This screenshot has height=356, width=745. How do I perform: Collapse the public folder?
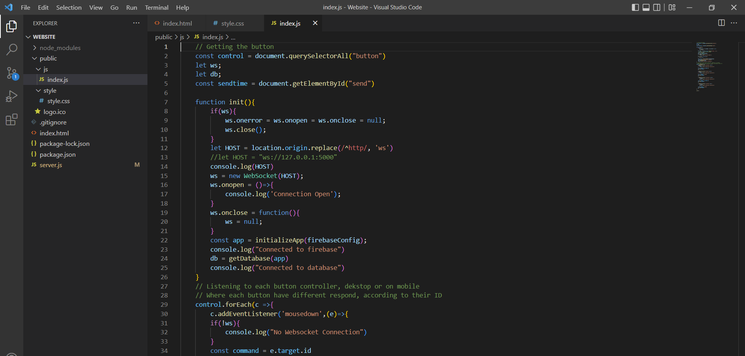(x=48, y=58)
